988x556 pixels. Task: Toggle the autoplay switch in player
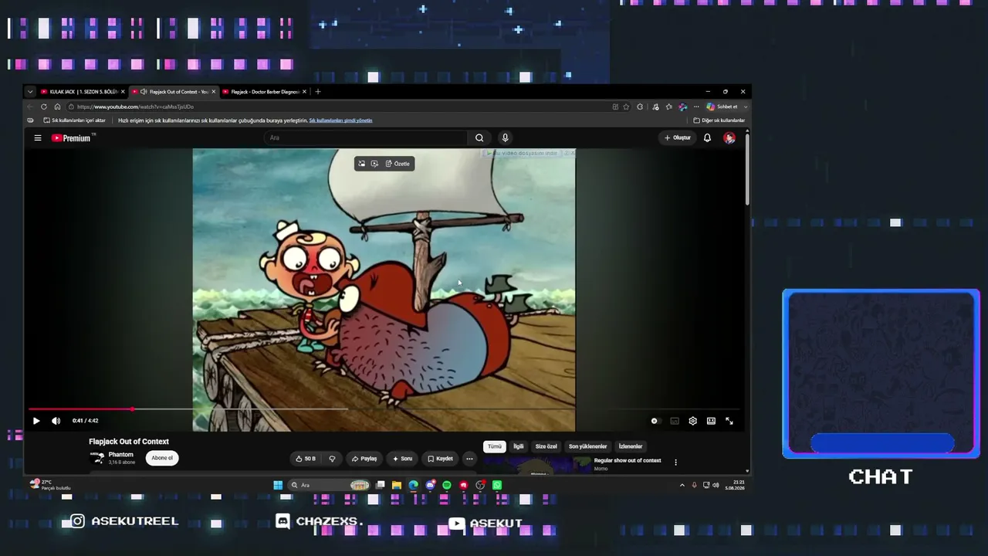[655, 421]
